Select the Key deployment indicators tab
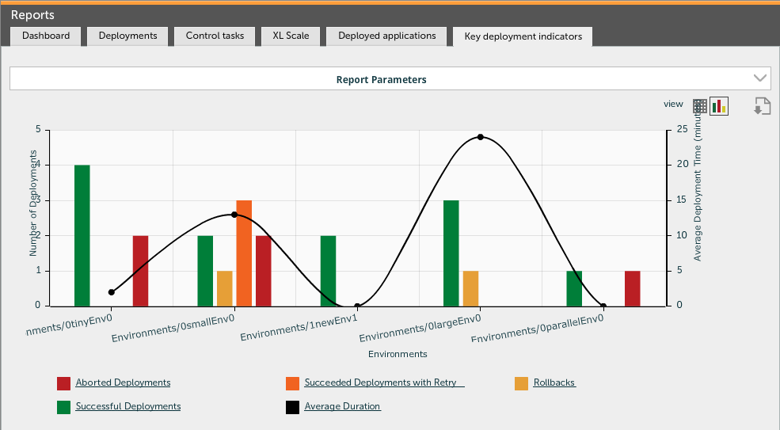The width and height of the screenshot is (780, 430). coord(523,36)
